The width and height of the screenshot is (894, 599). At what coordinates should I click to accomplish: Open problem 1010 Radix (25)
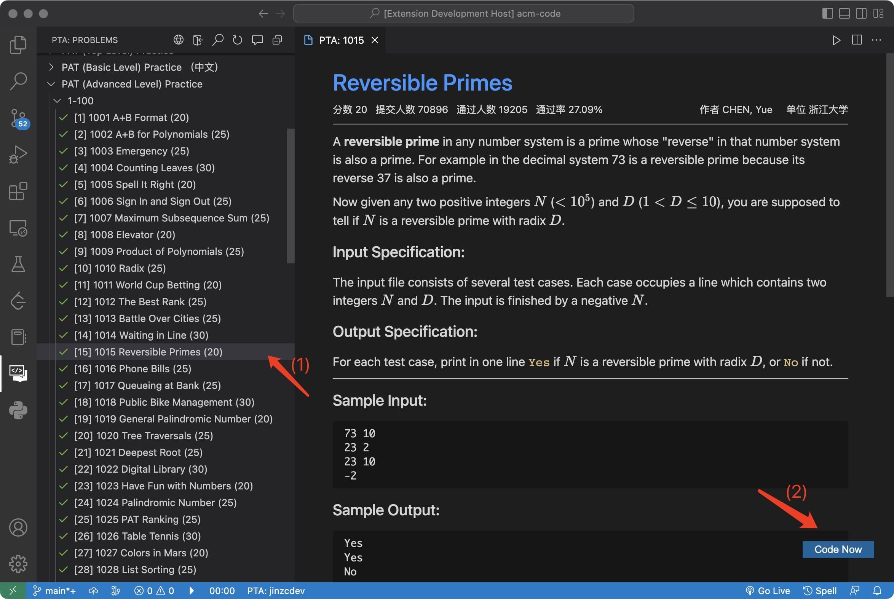166,268
